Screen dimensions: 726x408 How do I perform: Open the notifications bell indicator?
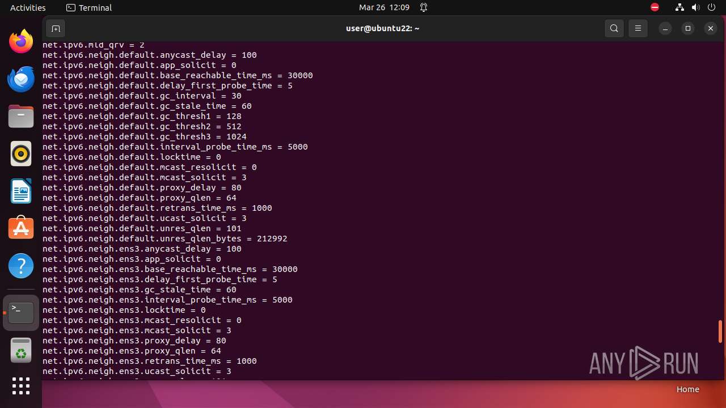(424, 7)
